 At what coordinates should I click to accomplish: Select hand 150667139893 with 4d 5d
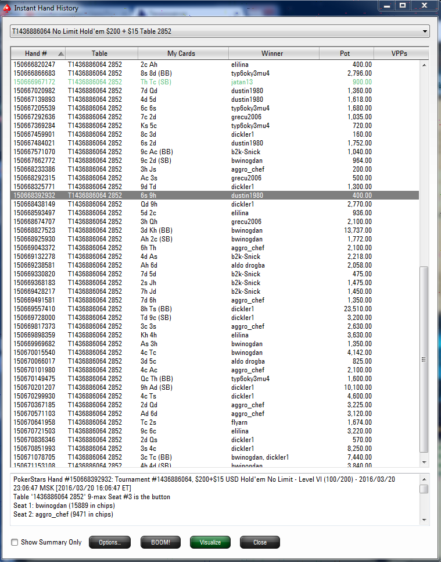pos(215,99)
